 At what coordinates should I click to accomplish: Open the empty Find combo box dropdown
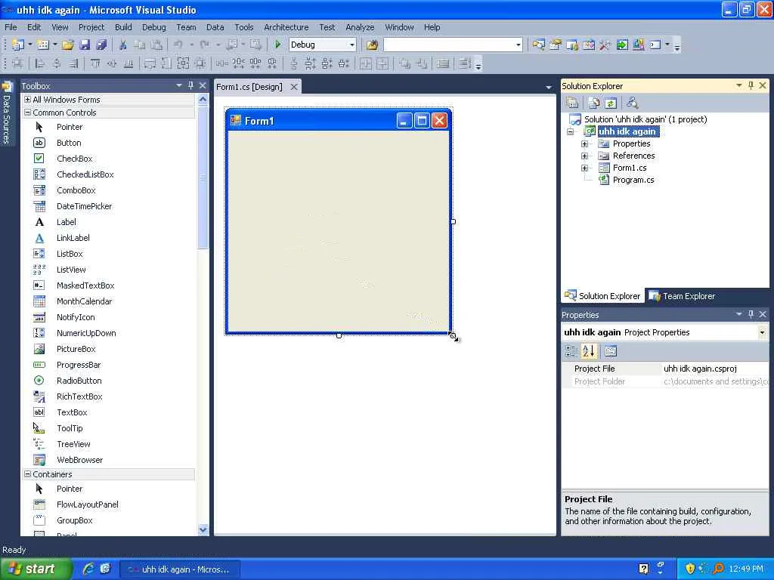(518, 45)
